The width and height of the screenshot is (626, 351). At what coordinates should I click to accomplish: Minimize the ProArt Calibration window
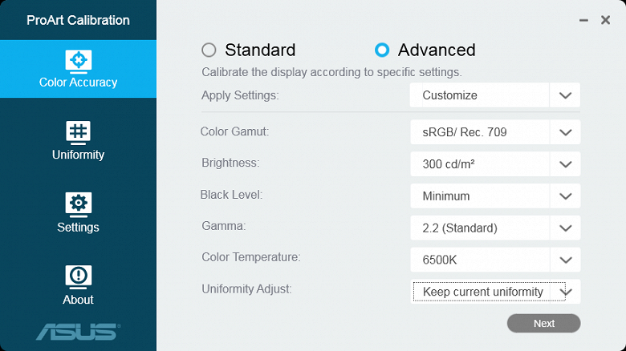click(584, 20)
